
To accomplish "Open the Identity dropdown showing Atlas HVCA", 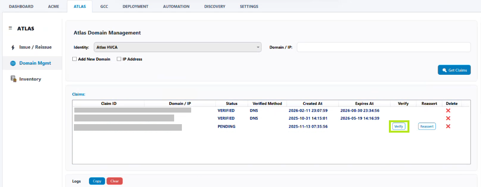I will pyautogui.click(x=178, y=47).
